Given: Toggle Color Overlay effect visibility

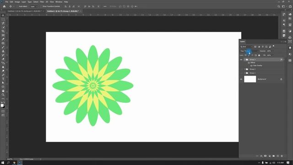Looking at the screenshot, I should click(251, 66).
